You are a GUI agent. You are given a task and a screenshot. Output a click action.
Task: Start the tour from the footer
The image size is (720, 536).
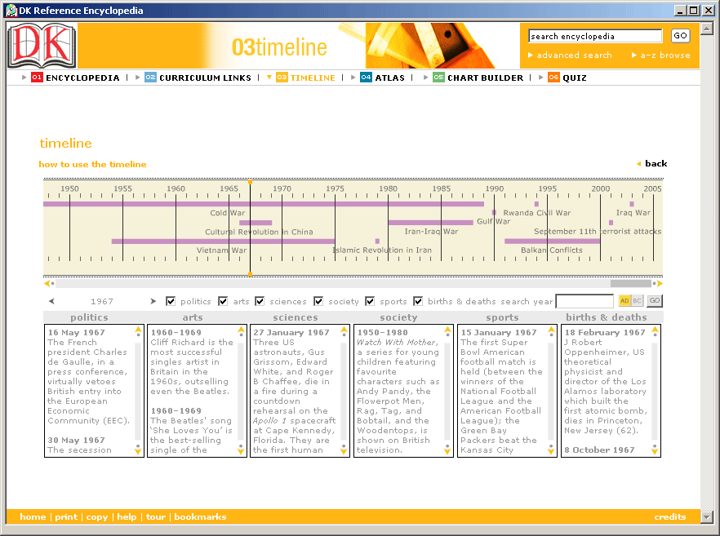pos(156,516)
